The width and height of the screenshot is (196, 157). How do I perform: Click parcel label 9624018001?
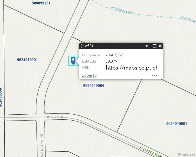point(27,60)
